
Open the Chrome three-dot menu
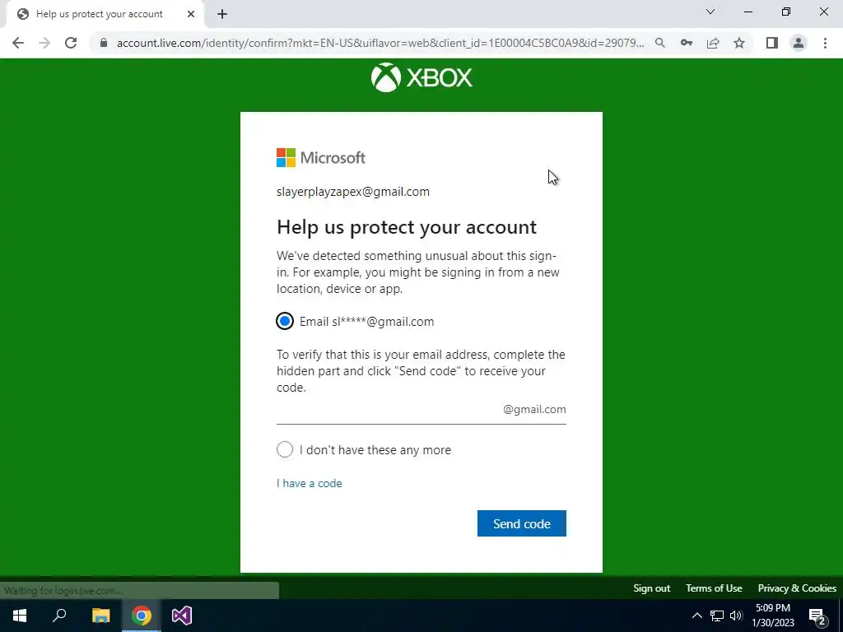tap(825, 43)
